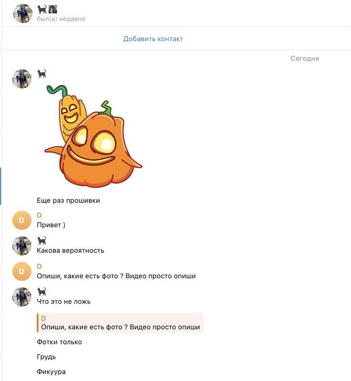351x381 pixels.
Task: Click cat emoji name above "Какова вероятность"
Action: [x=42, y=240]
